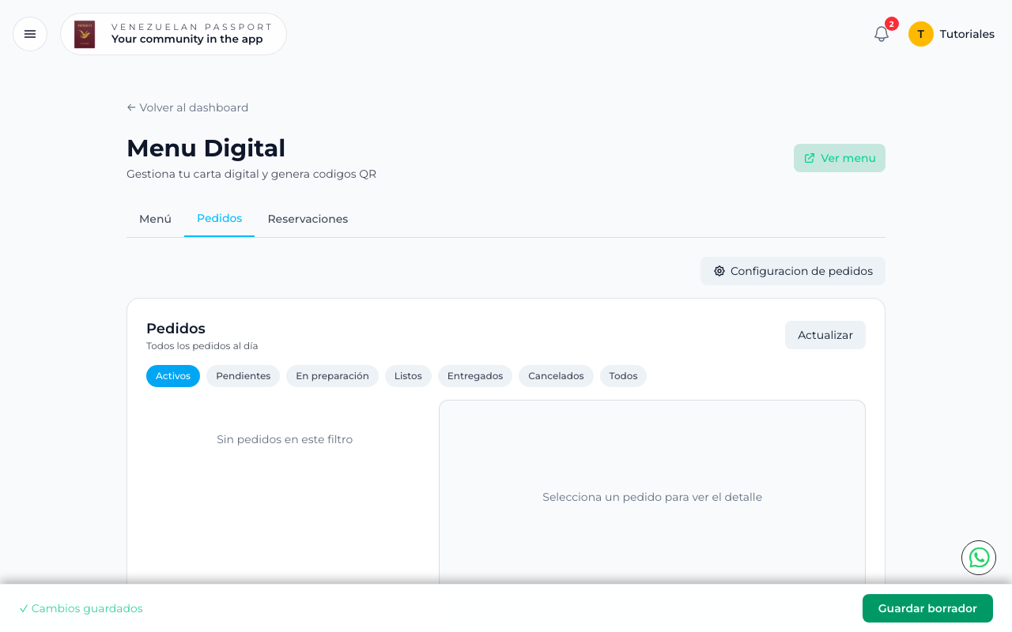1012x632 pixels.
Task: Switch to the Menú tab
Action: [x=155, y=219]
